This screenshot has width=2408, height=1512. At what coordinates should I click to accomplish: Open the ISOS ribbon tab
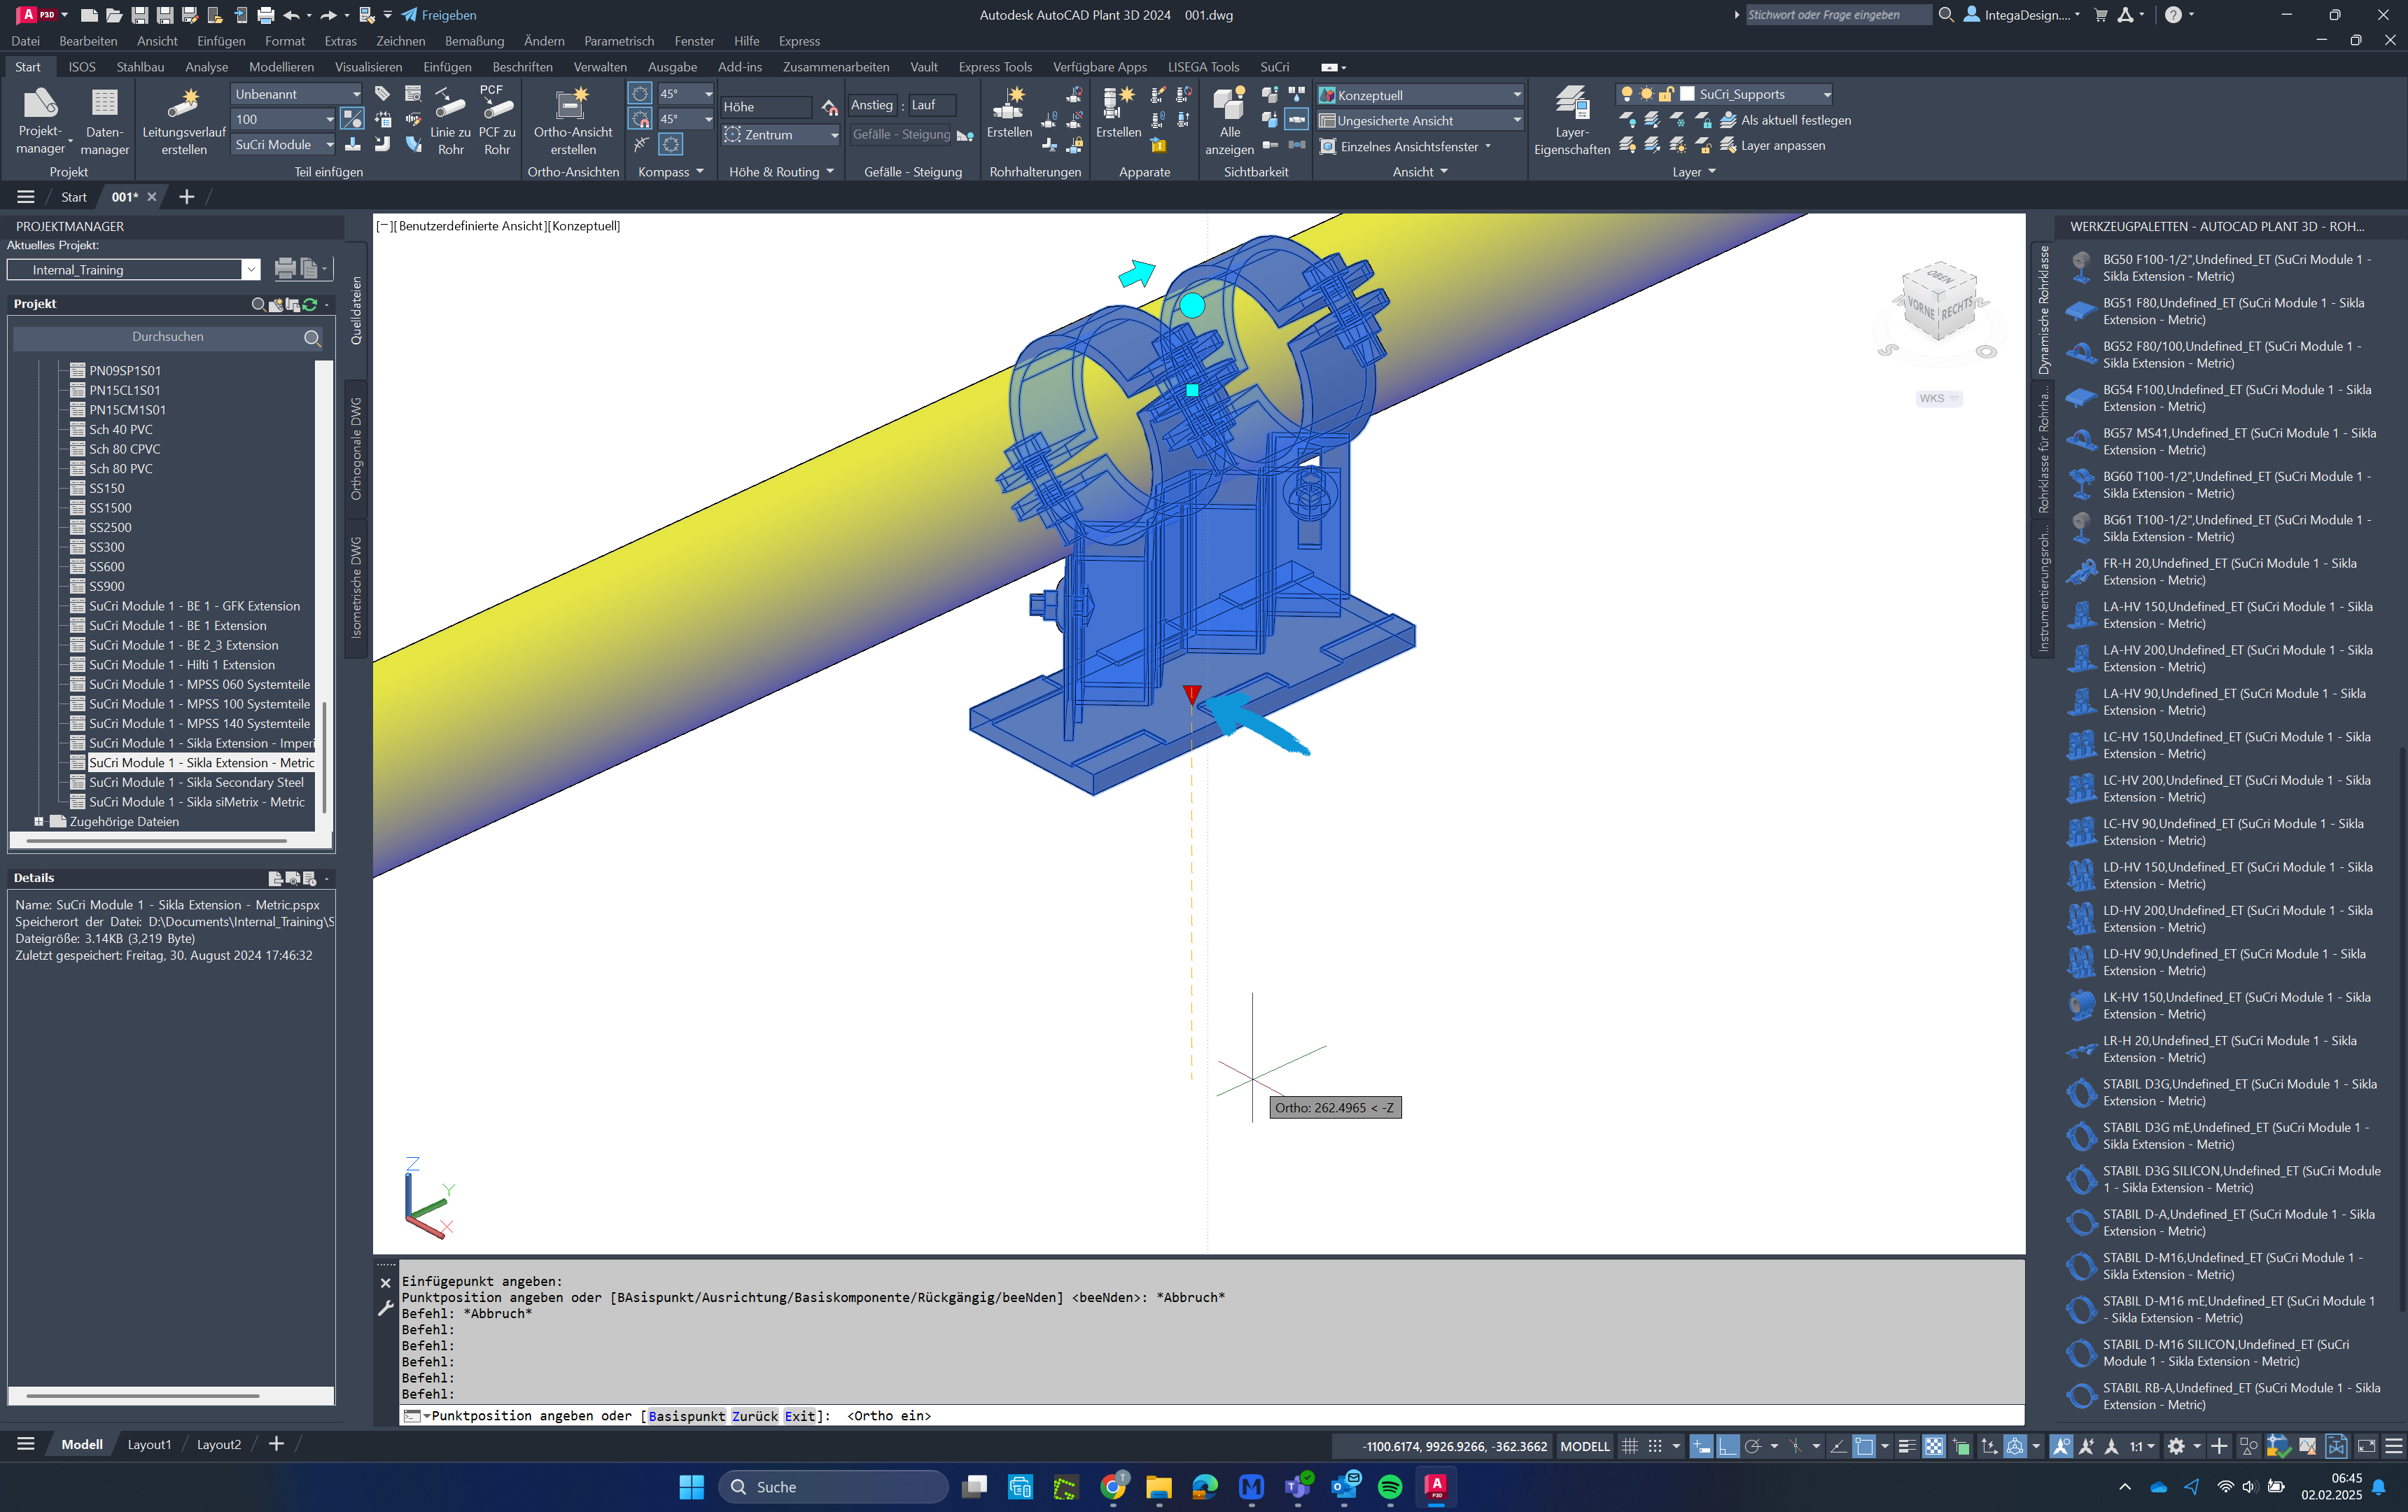[82, 67]
